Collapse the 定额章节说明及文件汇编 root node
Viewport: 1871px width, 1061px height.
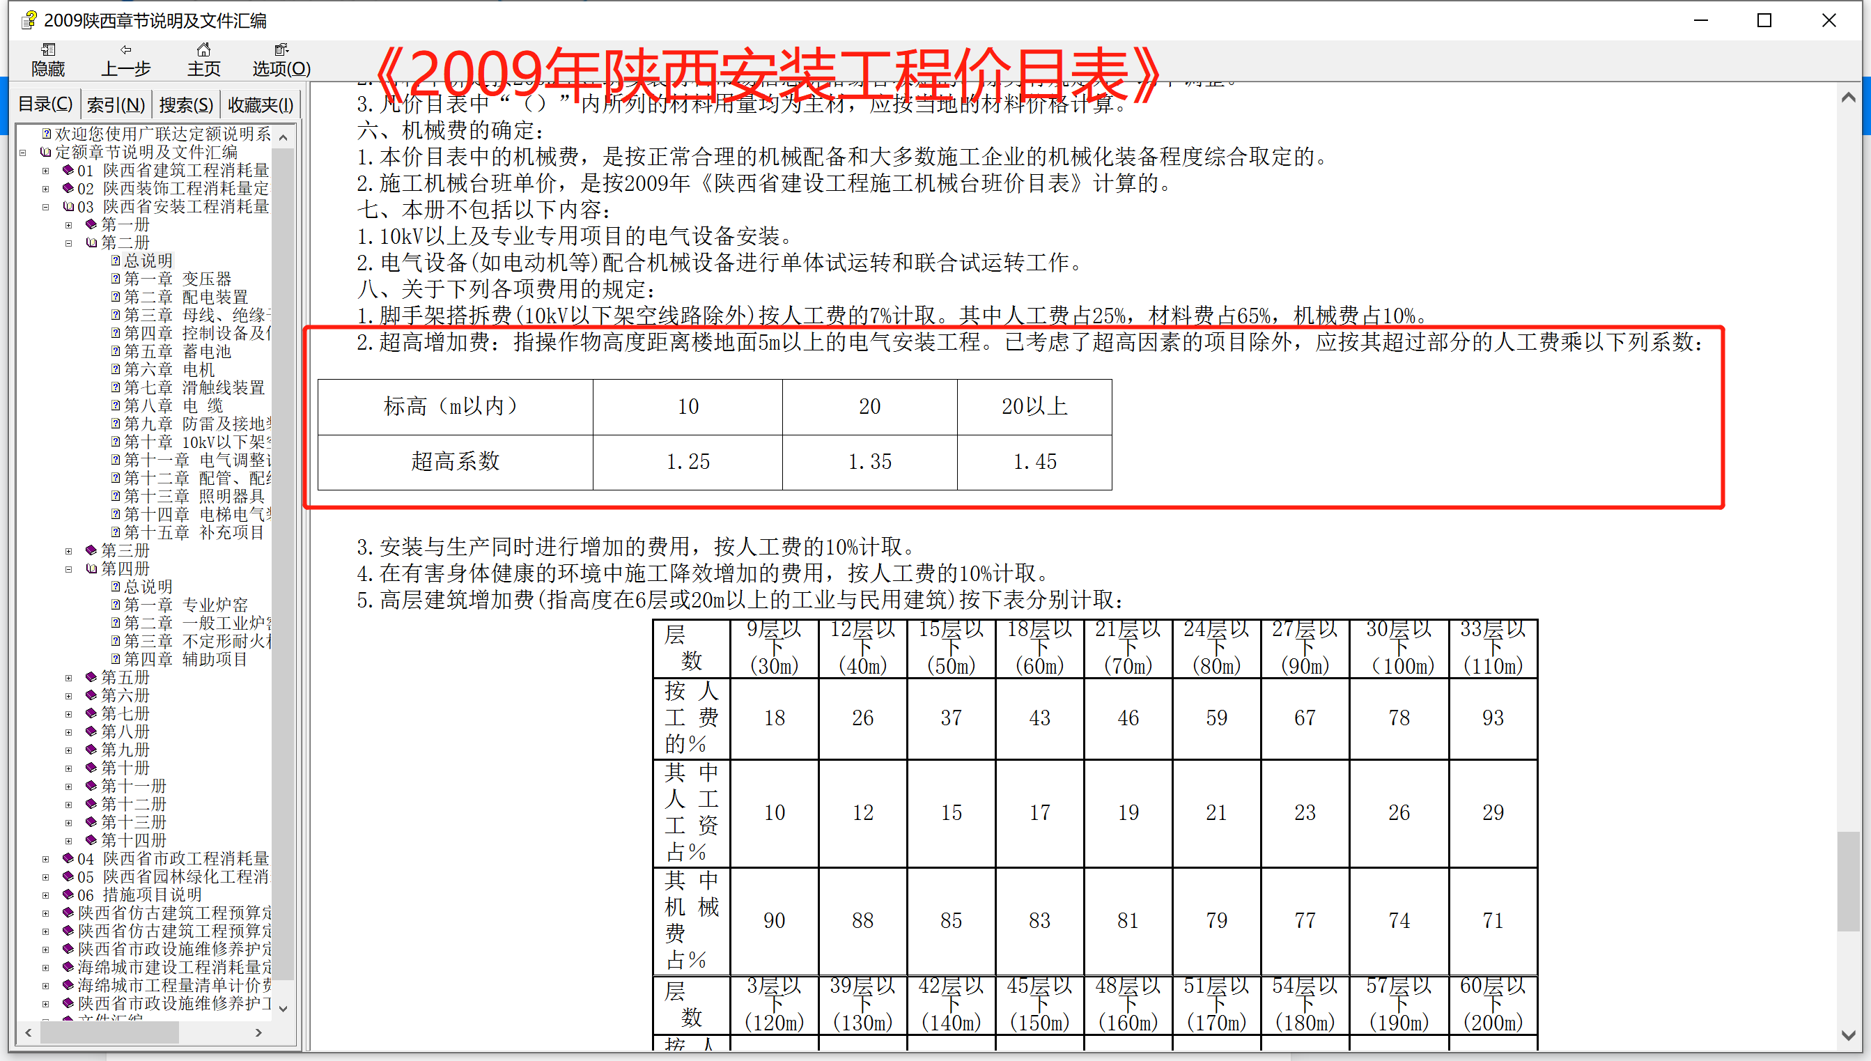22,153
